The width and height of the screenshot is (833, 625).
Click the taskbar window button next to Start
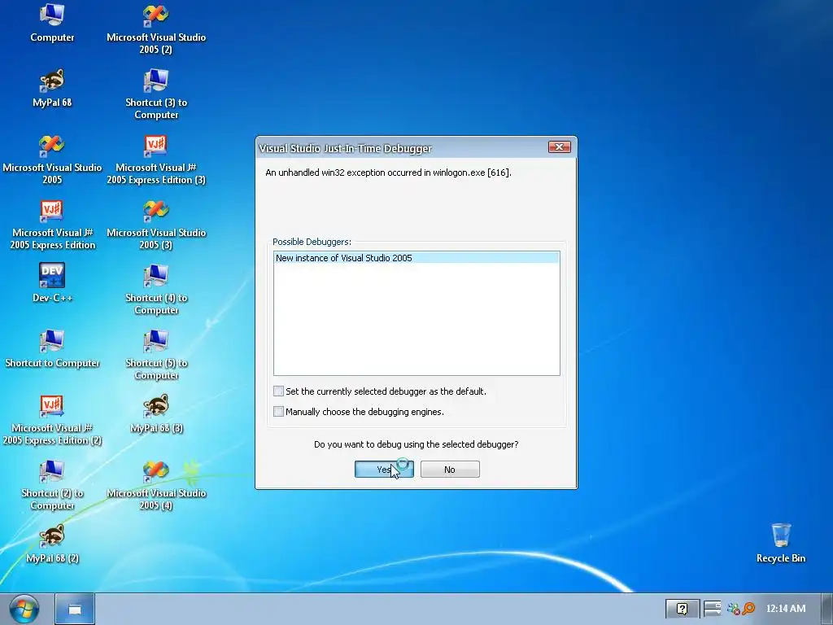click(x=75, y=609)
